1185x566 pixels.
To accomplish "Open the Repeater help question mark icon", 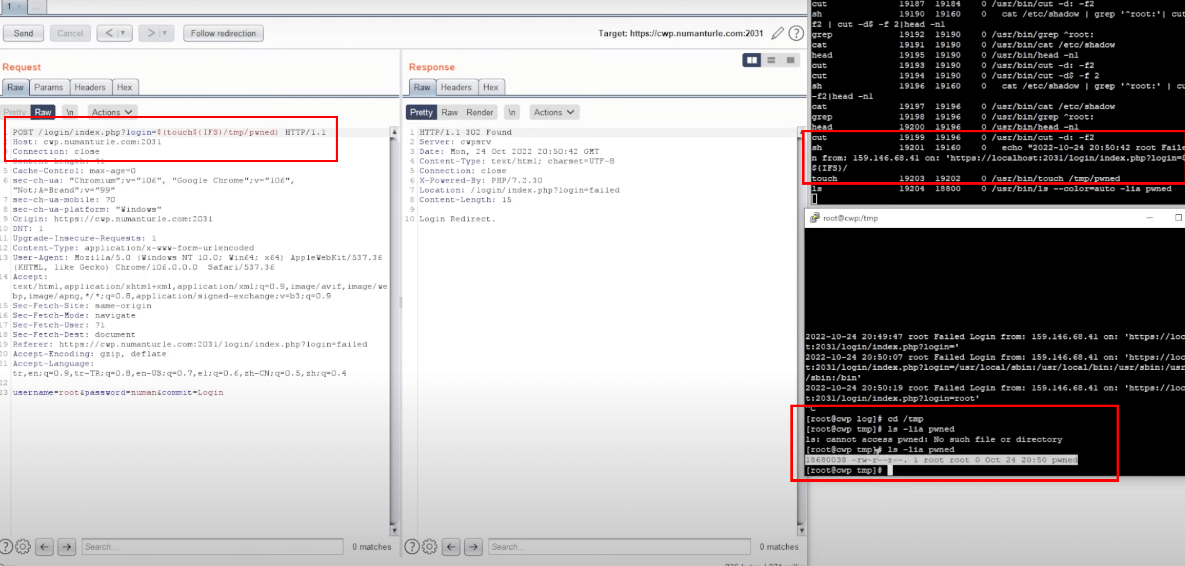I will coord(796,33).
